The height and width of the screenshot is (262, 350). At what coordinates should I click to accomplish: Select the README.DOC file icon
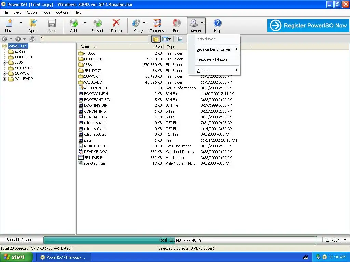pos(81,152)
